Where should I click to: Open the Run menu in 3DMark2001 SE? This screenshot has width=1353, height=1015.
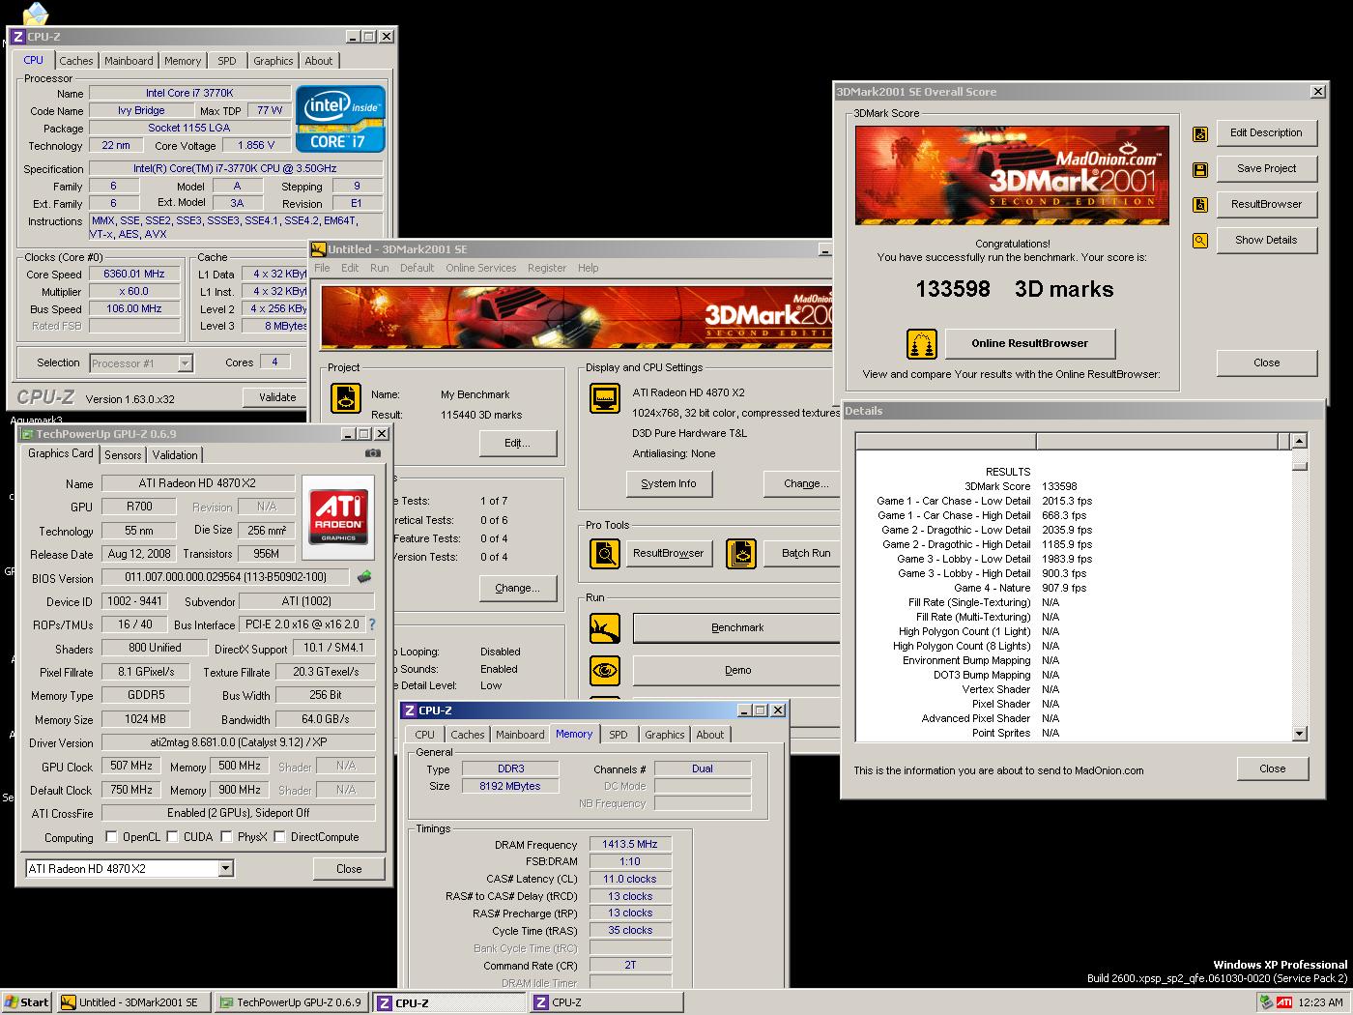(380, 268)
